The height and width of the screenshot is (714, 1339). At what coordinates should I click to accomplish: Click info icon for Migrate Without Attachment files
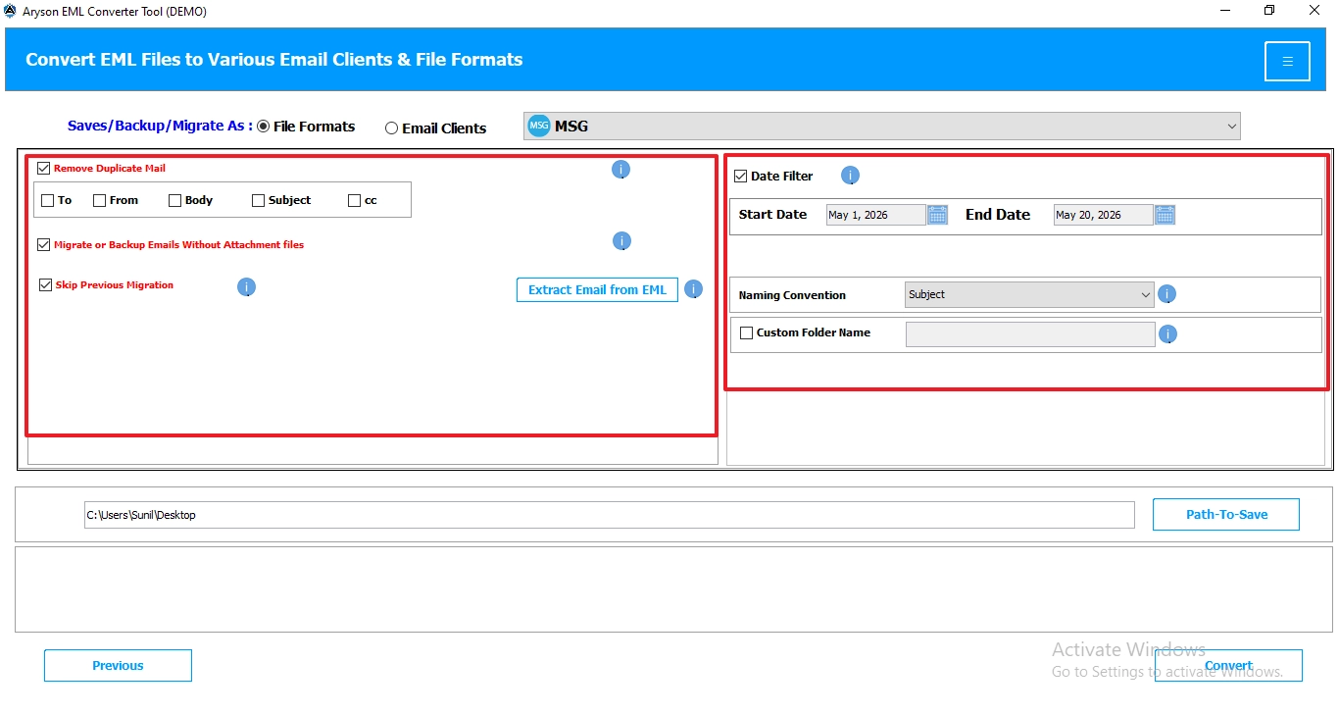[x=620, y=241]
